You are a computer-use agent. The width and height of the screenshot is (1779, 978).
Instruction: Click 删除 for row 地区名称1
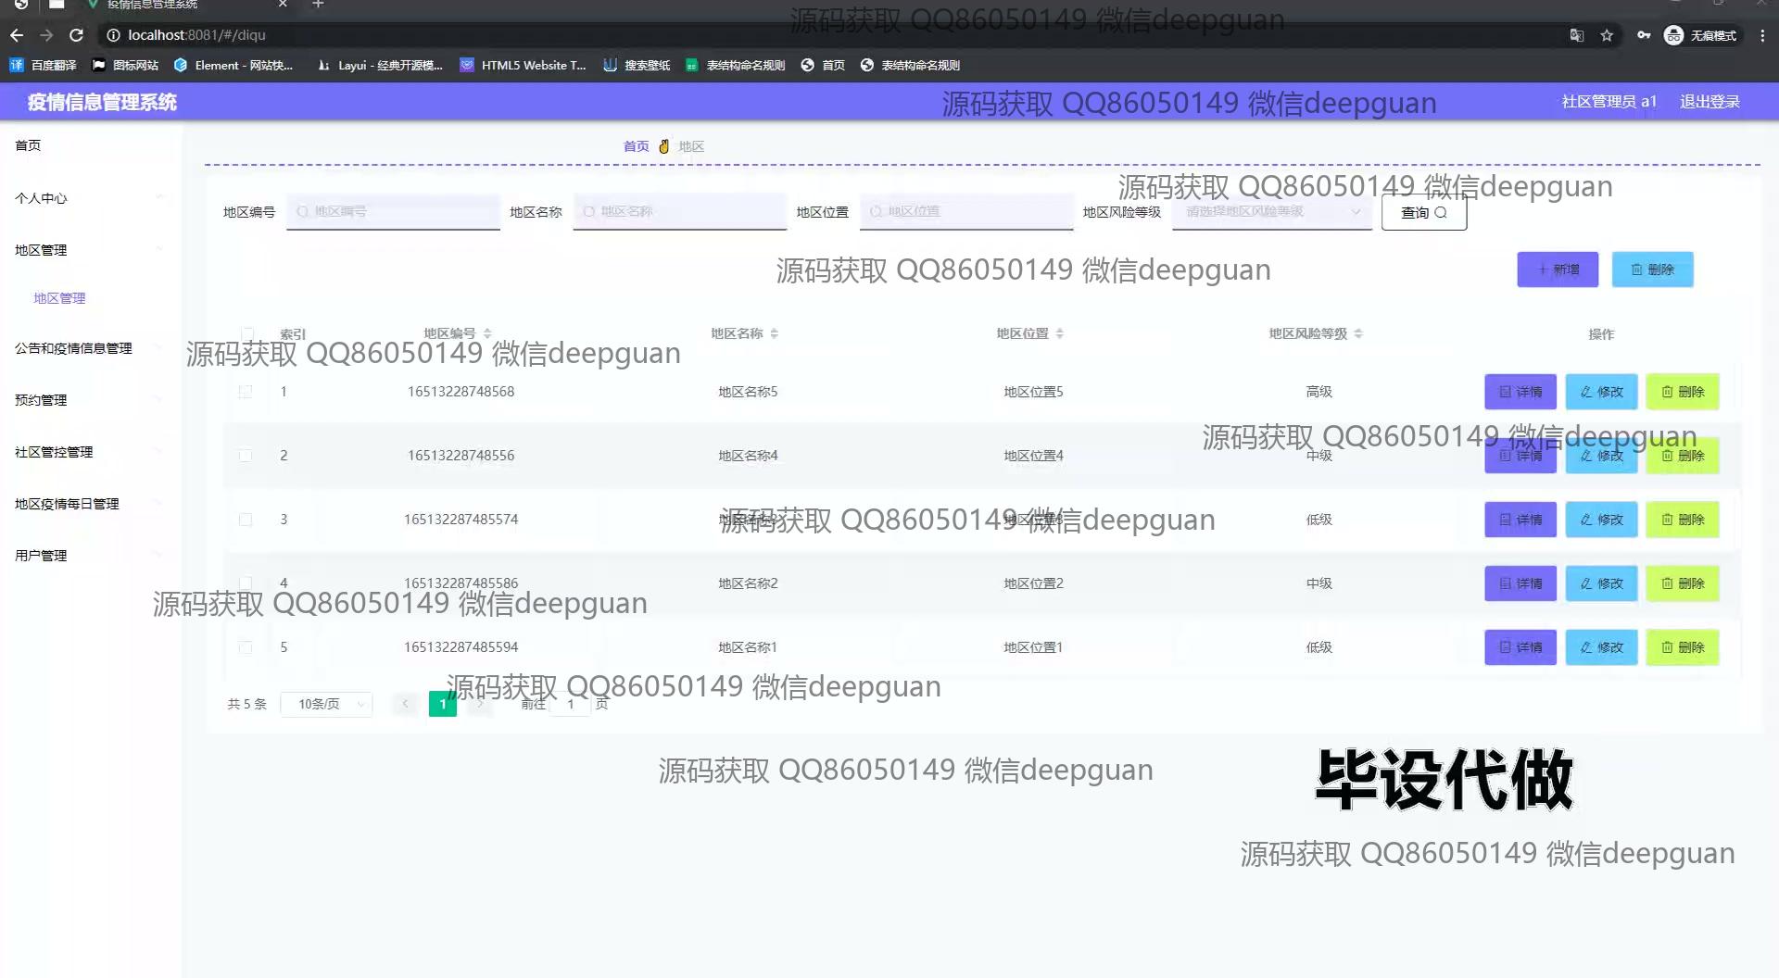click(1683, 647)
